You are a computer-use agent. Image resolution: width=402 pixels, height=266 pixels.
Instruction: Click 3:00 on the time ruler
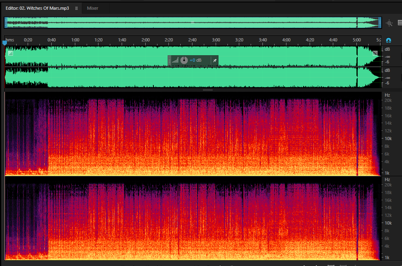pos(216,40)
